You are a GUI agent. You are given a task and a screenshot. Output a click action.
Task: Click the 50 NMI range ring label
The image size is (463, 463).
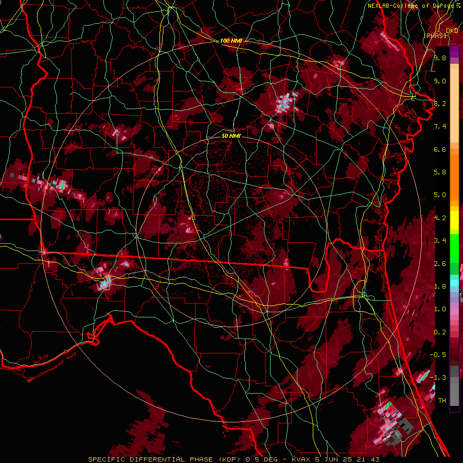click(231, 136)
